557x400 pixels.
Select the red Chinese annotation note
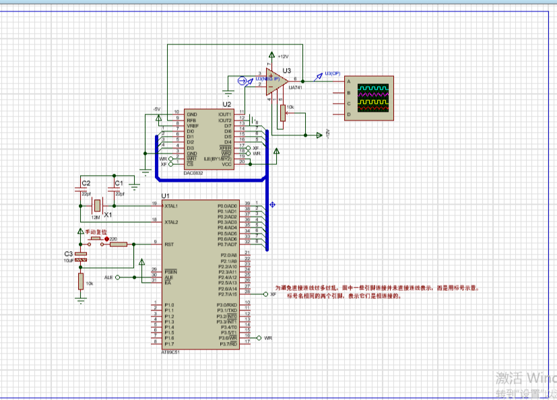377,292
